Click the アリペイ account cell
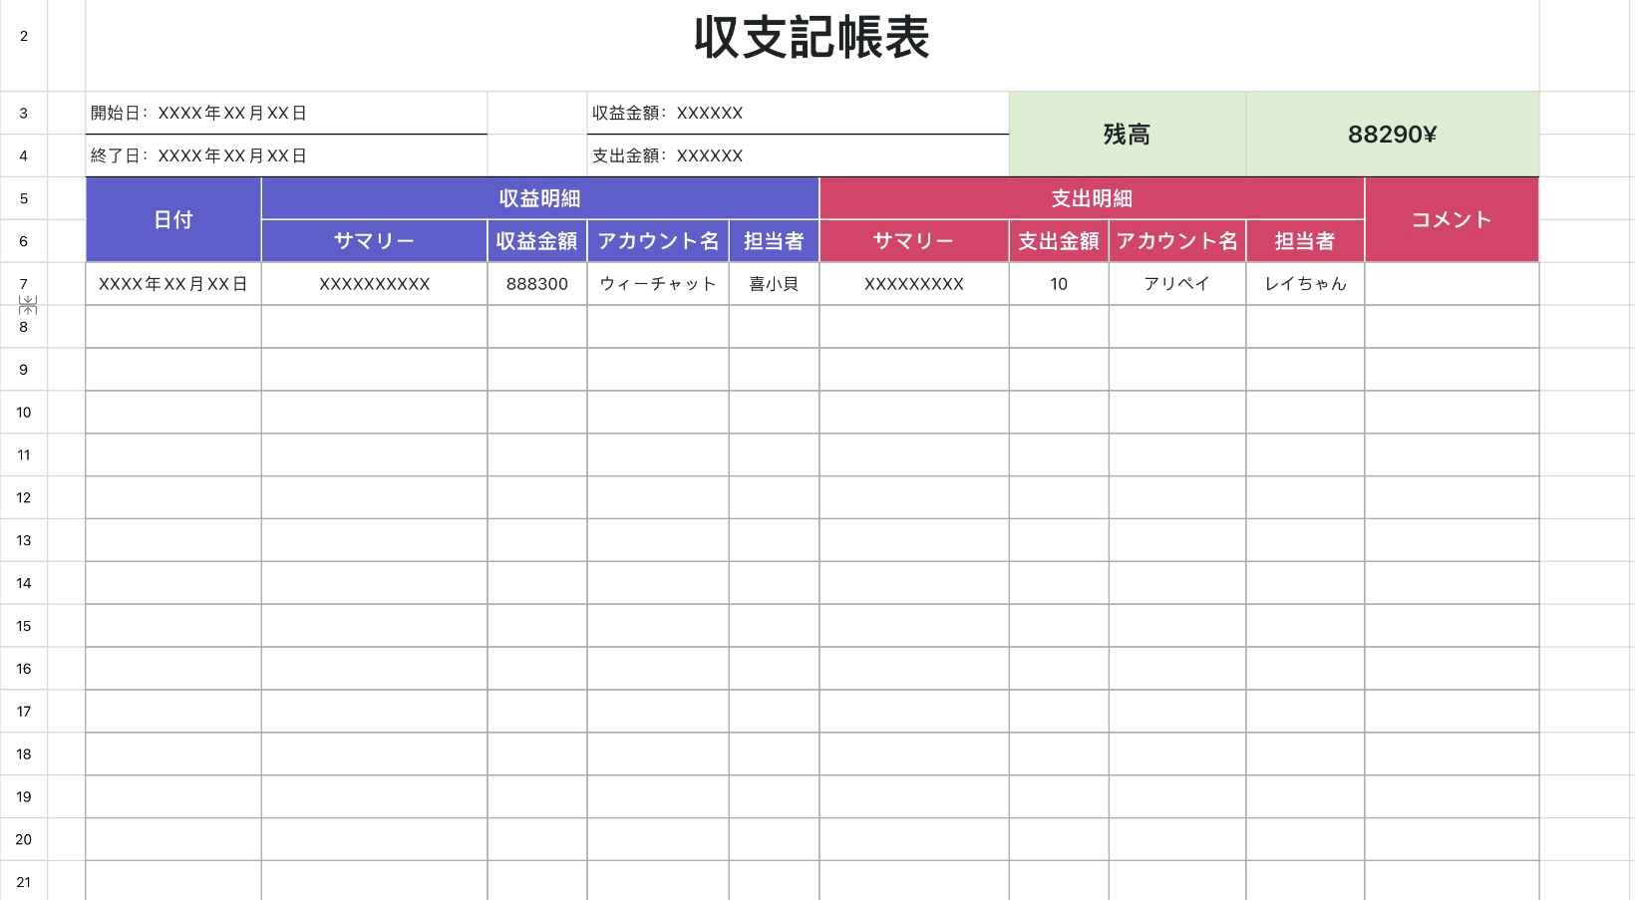This screenshot has height=900, width=1635. [1177, 284]
